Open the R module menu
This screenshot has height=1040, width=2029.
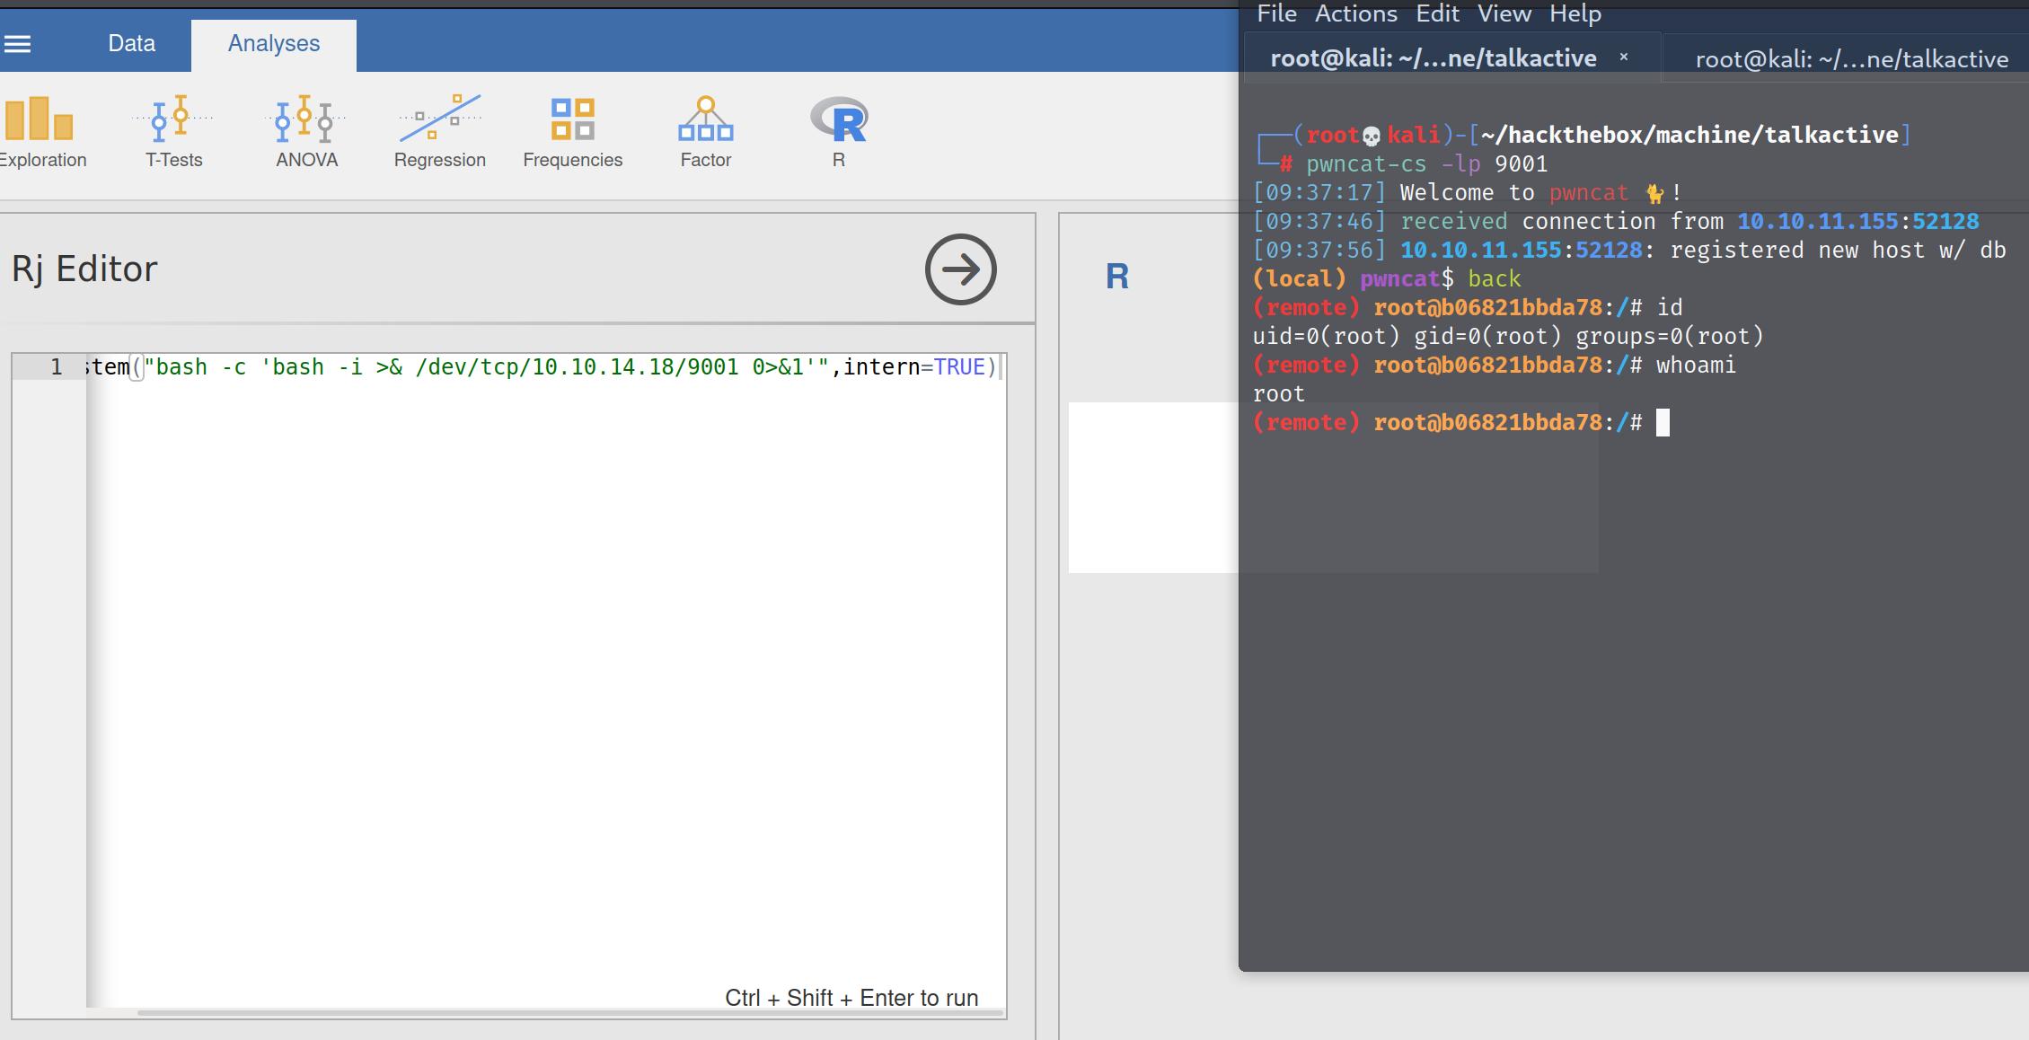pyautogui.click(x=838, y=132)
